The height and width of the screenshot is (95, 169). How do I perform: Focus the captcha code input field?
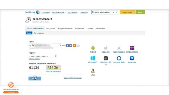37,68
